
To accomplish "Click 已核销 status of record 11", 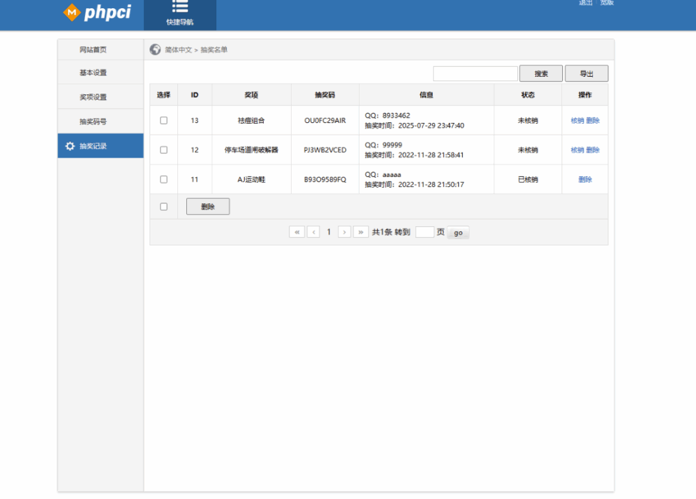I will pos(527,179).
